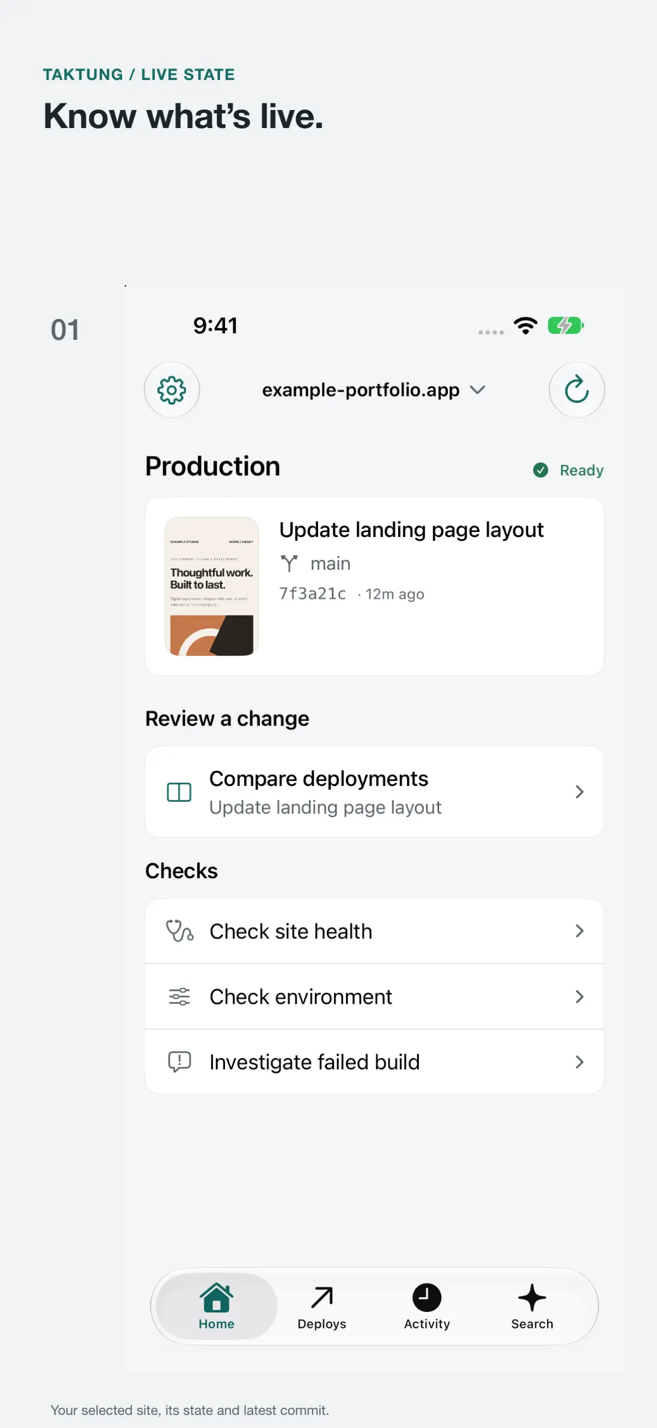Click commit hash 7f3a21c

point(313,594)
